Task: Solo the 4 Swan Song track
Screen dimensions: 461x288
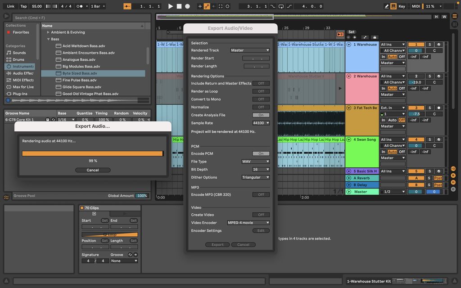Action: click(430, 139)
